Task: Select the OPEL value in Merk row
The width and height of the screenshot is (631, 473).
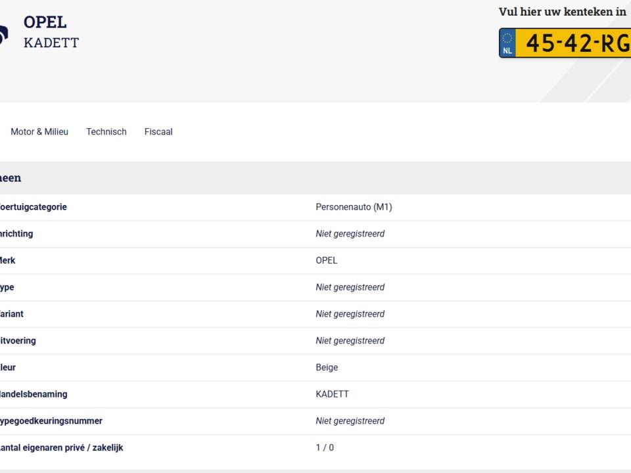Action: (327, 261)
